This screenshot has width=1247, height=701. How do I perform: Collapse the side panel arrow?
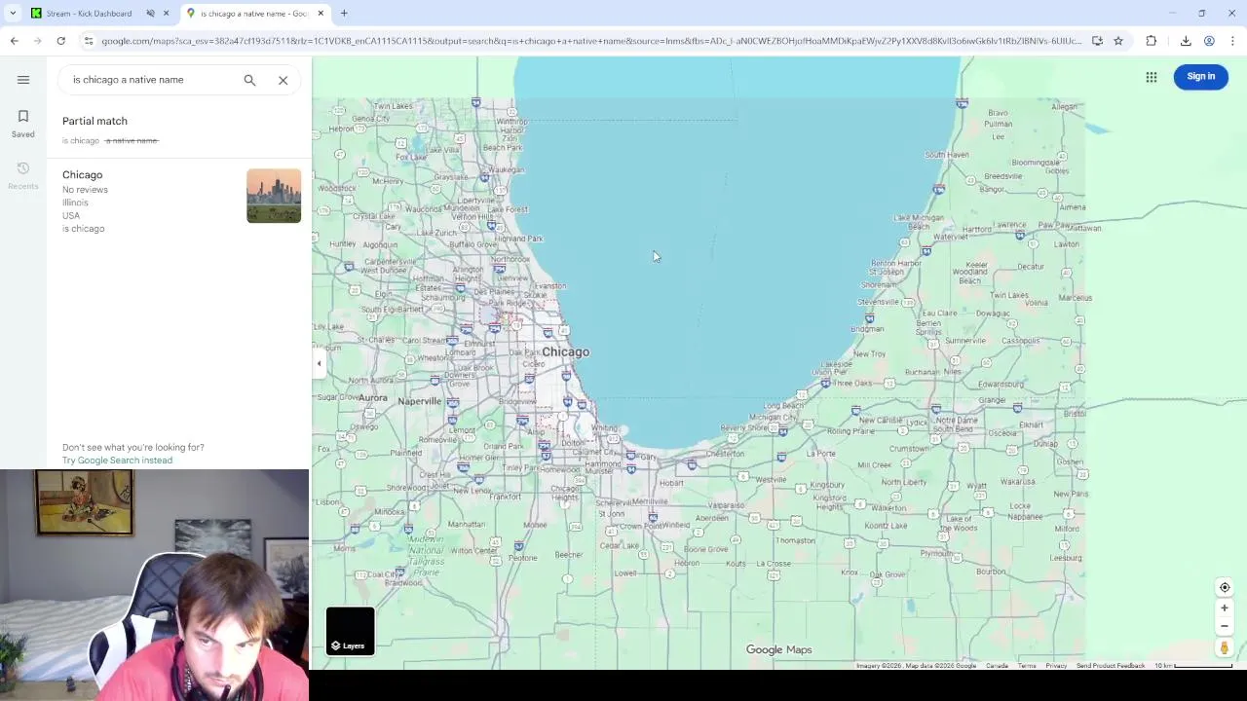pos(319,363)
